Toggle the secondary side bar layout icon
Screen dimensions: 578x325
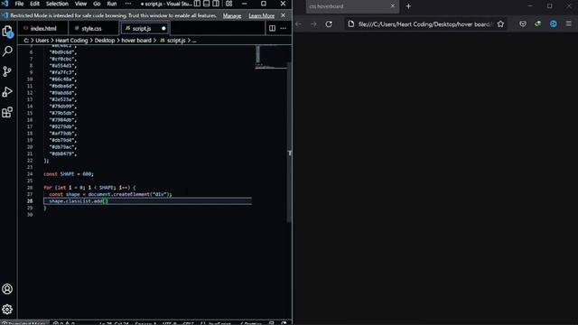(x=216, y=4)
